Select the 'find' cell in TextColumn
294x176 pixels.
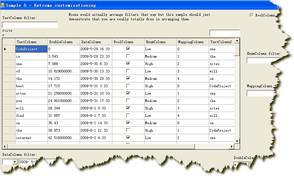click(31, 116)
